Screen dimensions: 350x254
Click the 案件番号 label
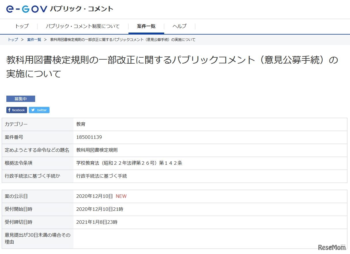pyautogui.click(x=14, y=137)
